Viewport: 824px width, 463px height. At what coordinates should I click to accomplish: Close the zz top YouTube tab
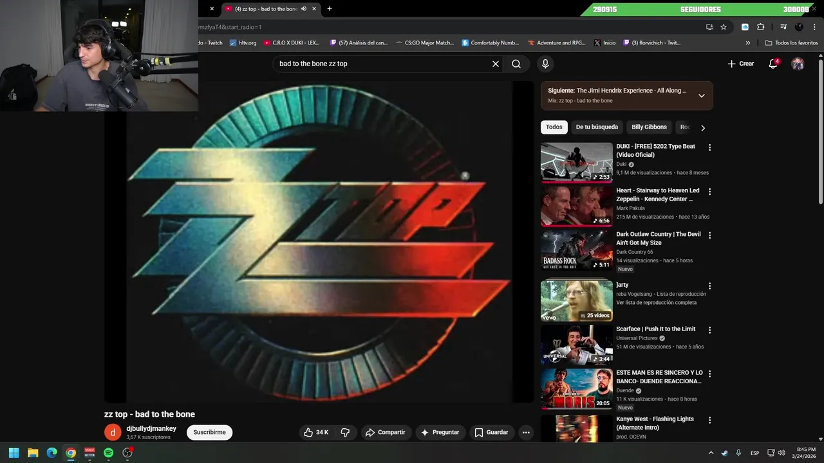click(x=314, y=8)
